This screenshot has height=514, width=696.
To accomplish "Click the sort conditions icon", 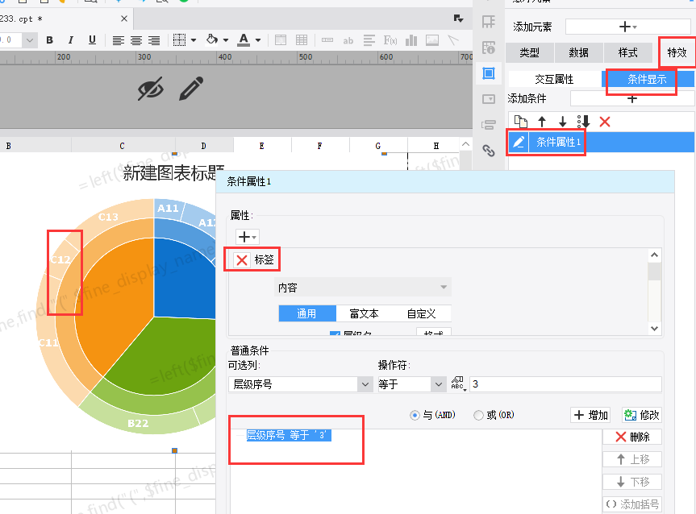I will click(583, 121).
